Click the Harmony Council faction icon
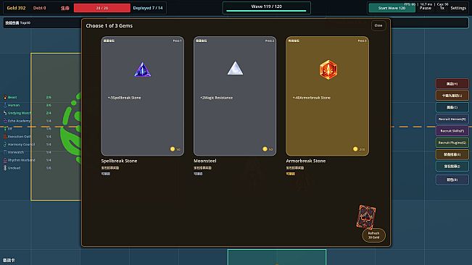This screenshot has height=265, width=472. [x=5, y=144]
